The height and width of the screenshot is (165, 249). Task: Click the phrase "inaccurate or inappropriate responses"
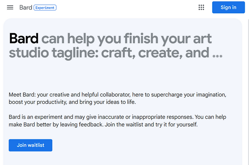[x=139, y=117]
